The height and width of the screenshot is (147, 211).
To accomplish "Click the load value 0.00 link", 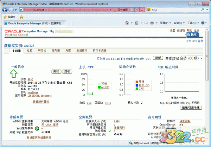I will click(x=89, y=103).
